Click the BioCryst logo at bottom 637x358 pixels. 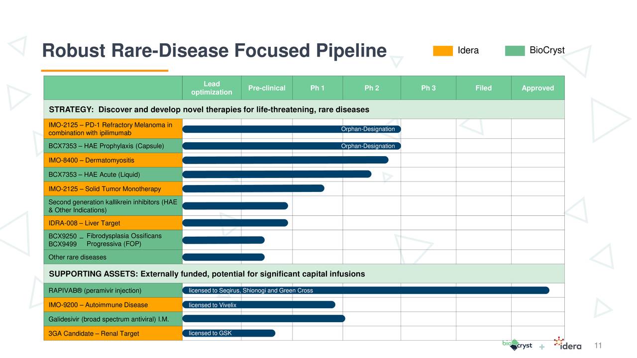click(517, 345)
